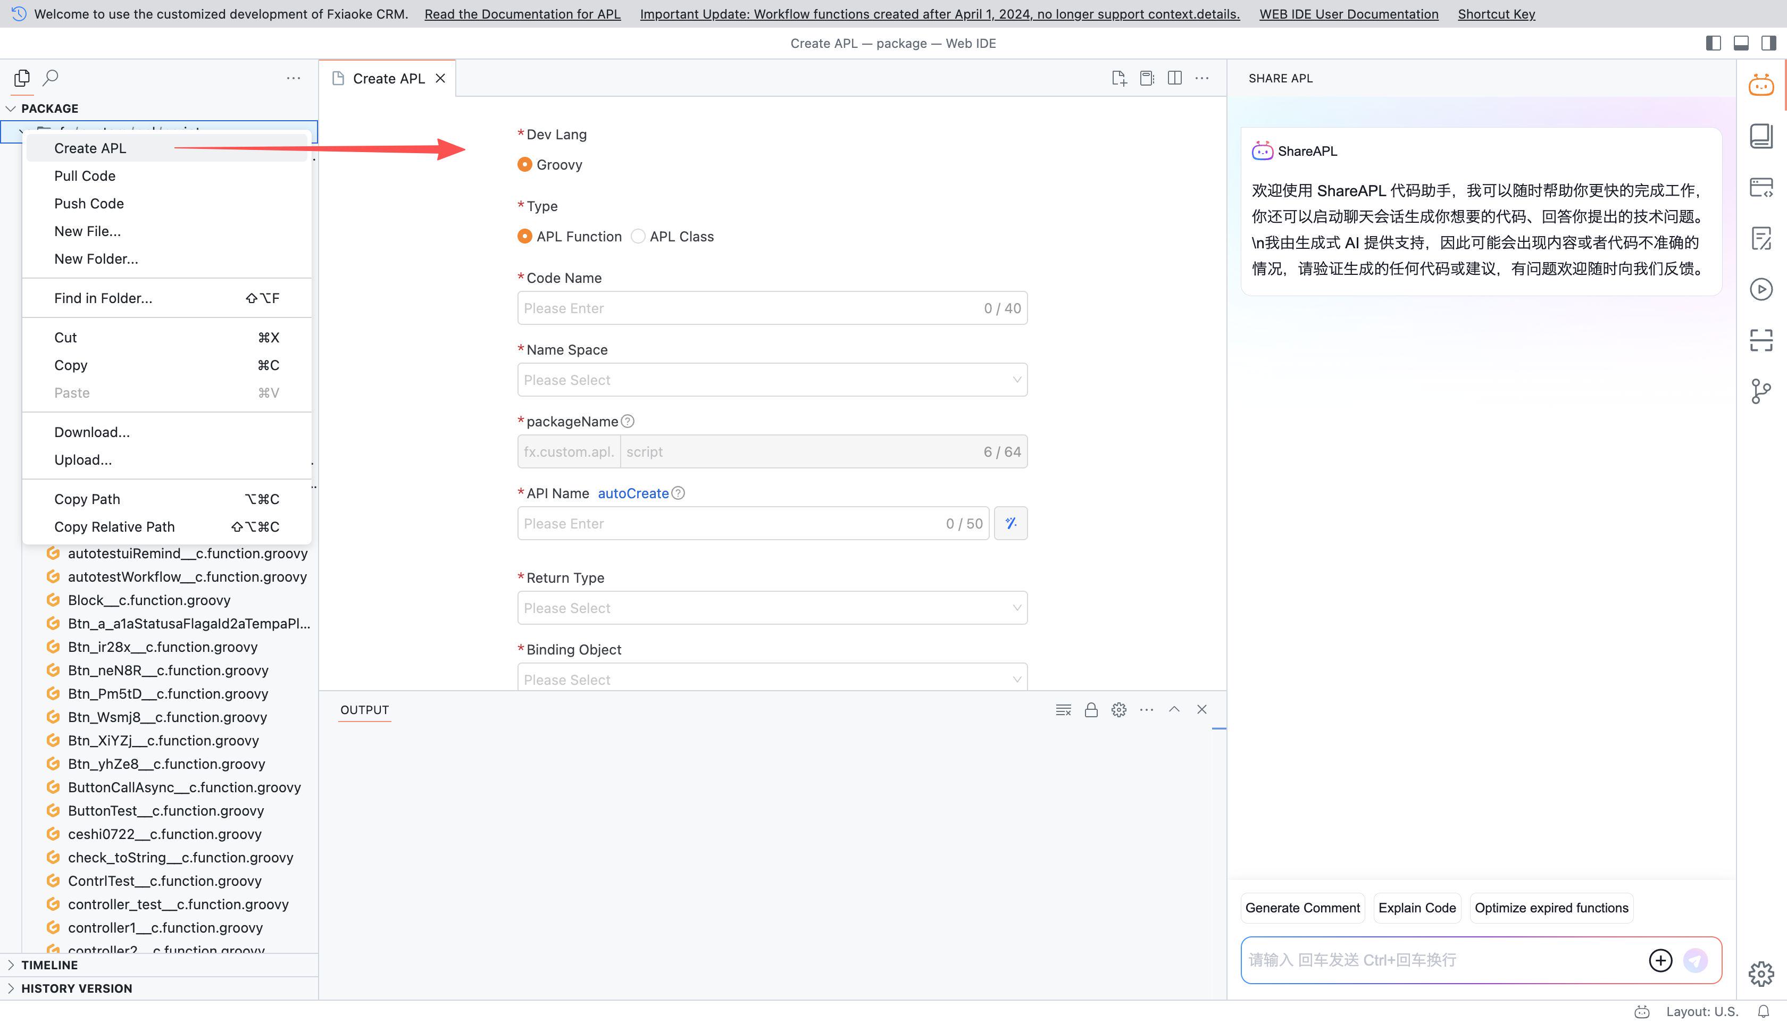Viewport: 1787px width, 1023px height.
Task: Click send arrow icon in chat input
Action: click(1695, 960)
